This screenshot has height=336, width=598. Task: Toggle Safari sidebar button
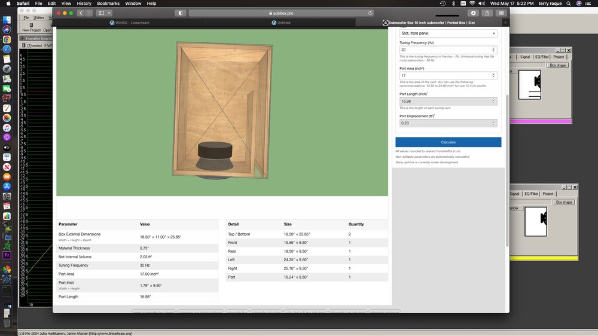pyautogui.click(x=102, y=13)
